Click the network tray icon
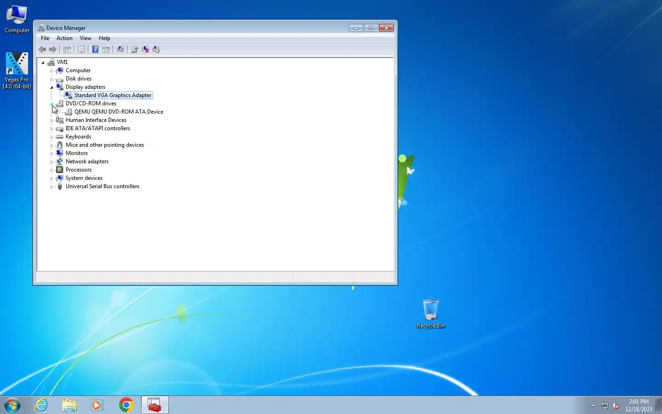This screenshot has width=662, height=414. coord(605,405)
